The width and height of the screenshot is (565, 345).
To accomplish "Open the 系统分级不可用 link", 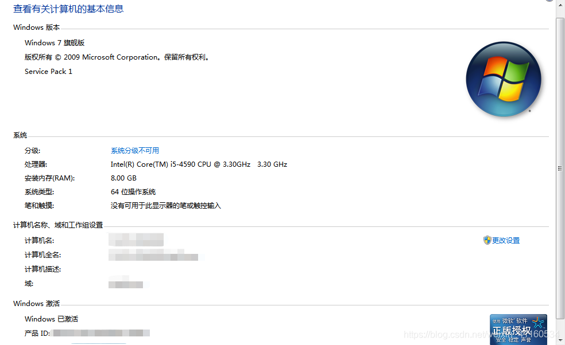I will tap(135, 150).
